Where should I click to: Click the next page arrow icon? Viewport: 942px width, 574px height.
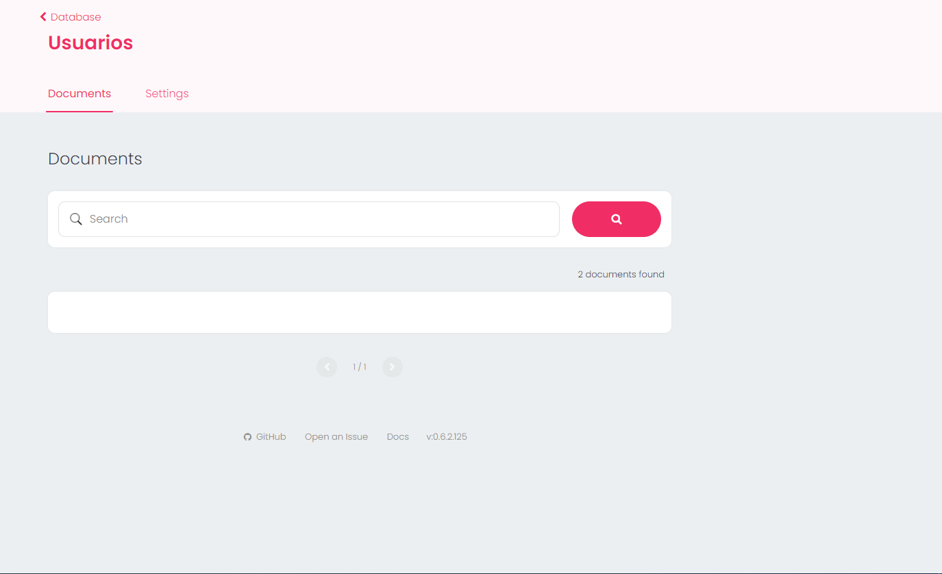(392, 366)
